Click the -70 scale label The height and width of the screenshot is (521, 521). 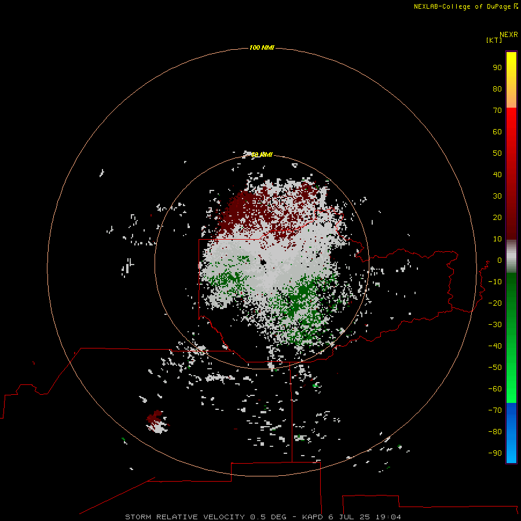(495, 410)
